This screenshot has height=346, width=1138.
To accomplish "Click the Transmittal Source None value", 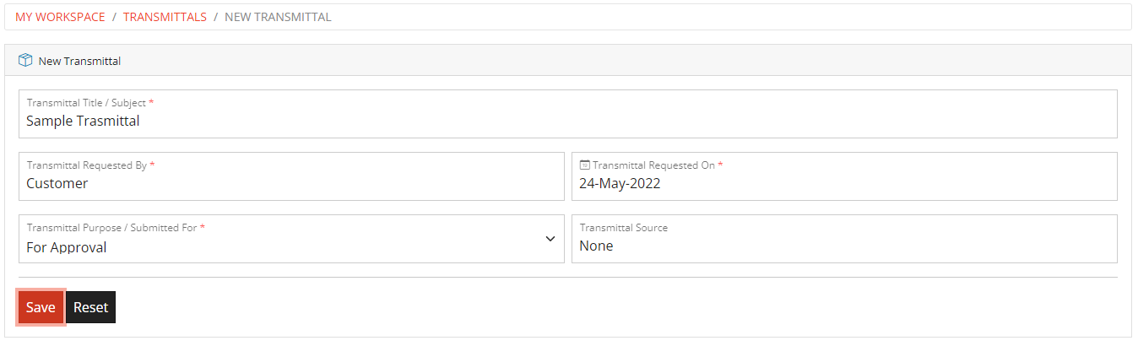I will 596,246.
